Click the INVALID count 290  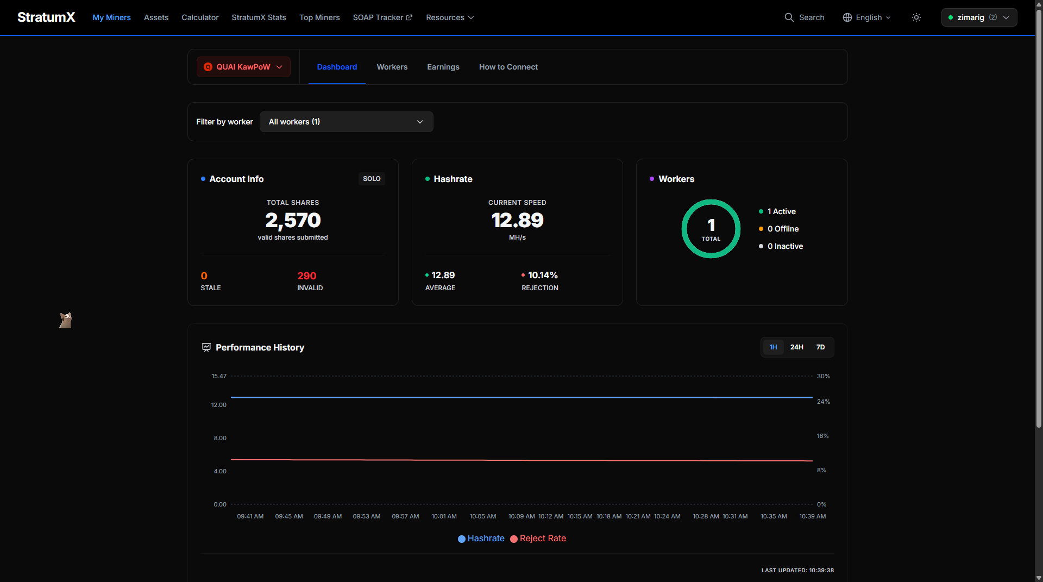pos(306,276)
